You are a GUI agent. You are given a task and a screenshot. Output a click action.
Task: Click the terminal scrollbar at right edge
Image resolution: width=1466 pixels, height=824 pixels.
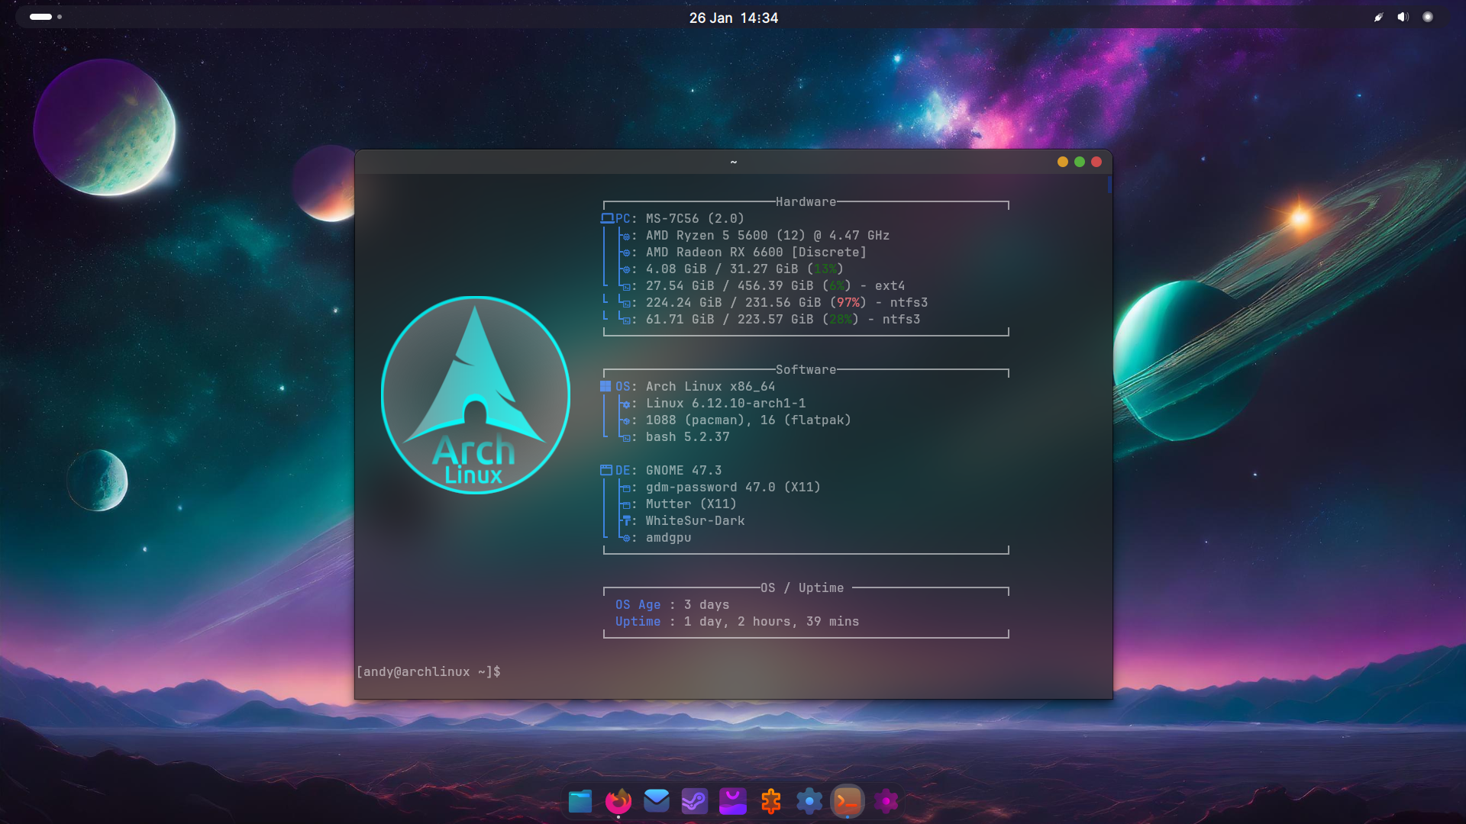click(1109, 185)
